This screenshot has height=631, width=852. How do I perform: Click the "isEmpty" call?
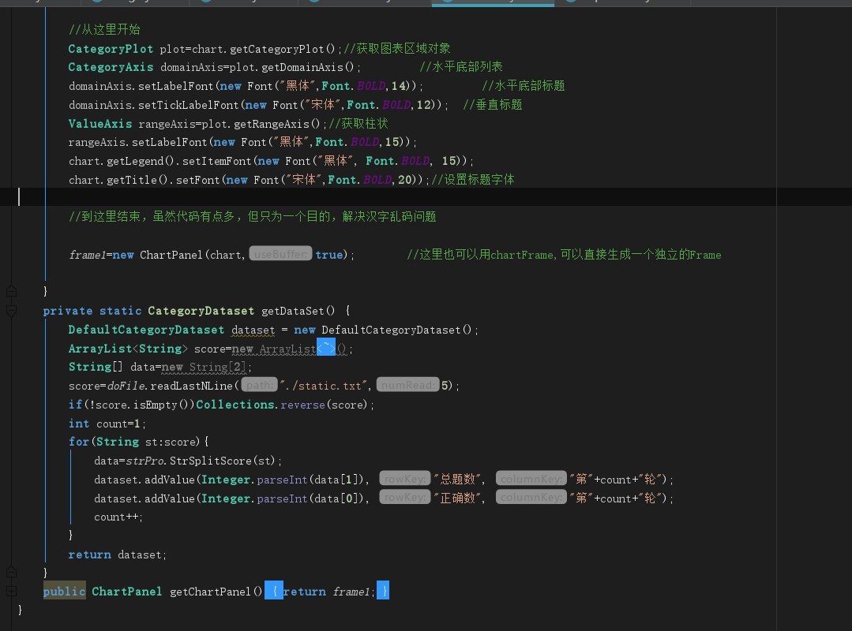point(155,405)
